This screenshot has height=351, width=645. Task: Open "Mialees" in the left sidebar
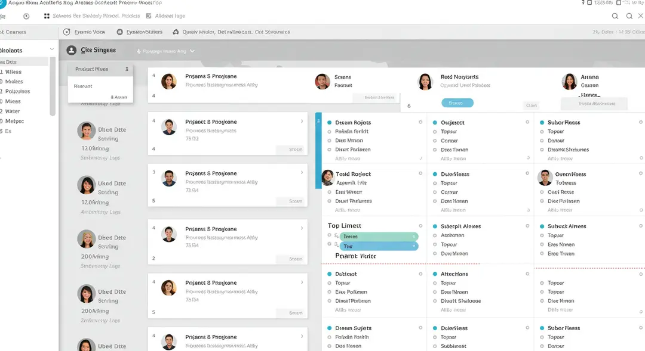[14, 82]
